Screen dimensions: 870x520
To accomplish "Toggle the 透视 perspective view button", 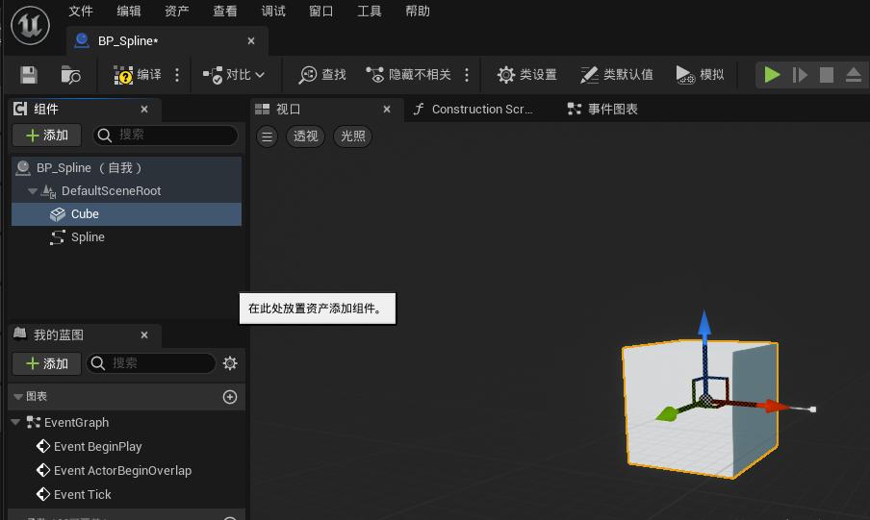I will 306,136.
